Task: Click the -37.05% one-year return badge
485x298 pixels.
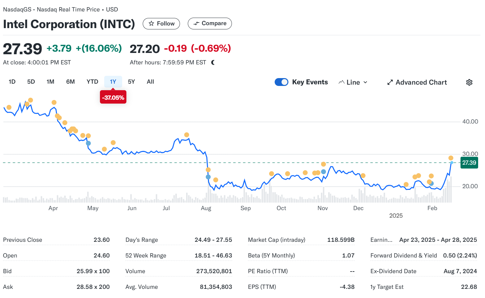Action: coord(113,97)
